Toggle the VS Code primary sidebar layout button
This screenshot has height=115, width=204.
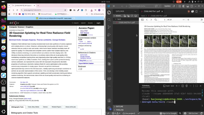pyautogui.click(x=184, y=6)
